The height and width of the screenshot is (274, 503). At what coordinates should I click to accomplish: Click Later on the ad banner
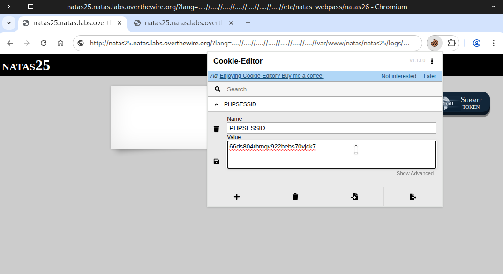coord(429,76)
